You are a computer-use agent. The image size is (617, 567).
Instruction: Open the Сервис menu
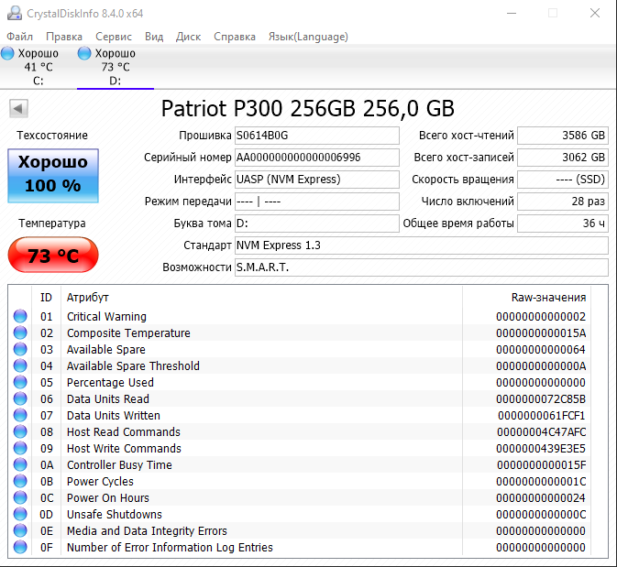click(114, 37)
